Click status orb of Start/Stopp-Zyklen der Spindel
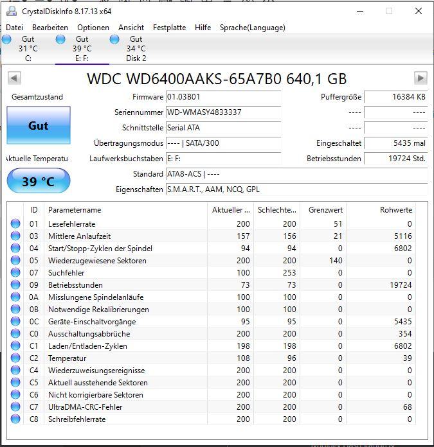Image resolution: width=434 pixels, height=447 pixels. (15, 249)
